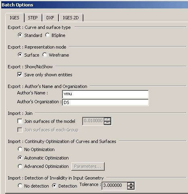Click the Author's Name text field
Viewport: 188px width, 194px height.
(105, 94)
